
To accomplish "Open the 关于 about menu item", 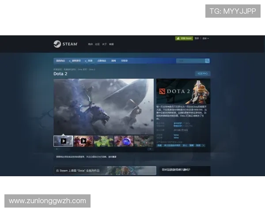I will pyautogui.click(x=104, y=44).
